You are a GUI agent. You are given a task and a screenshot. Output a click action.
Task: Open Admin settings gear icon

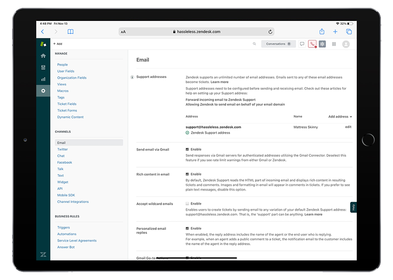(x=43, y=91)
